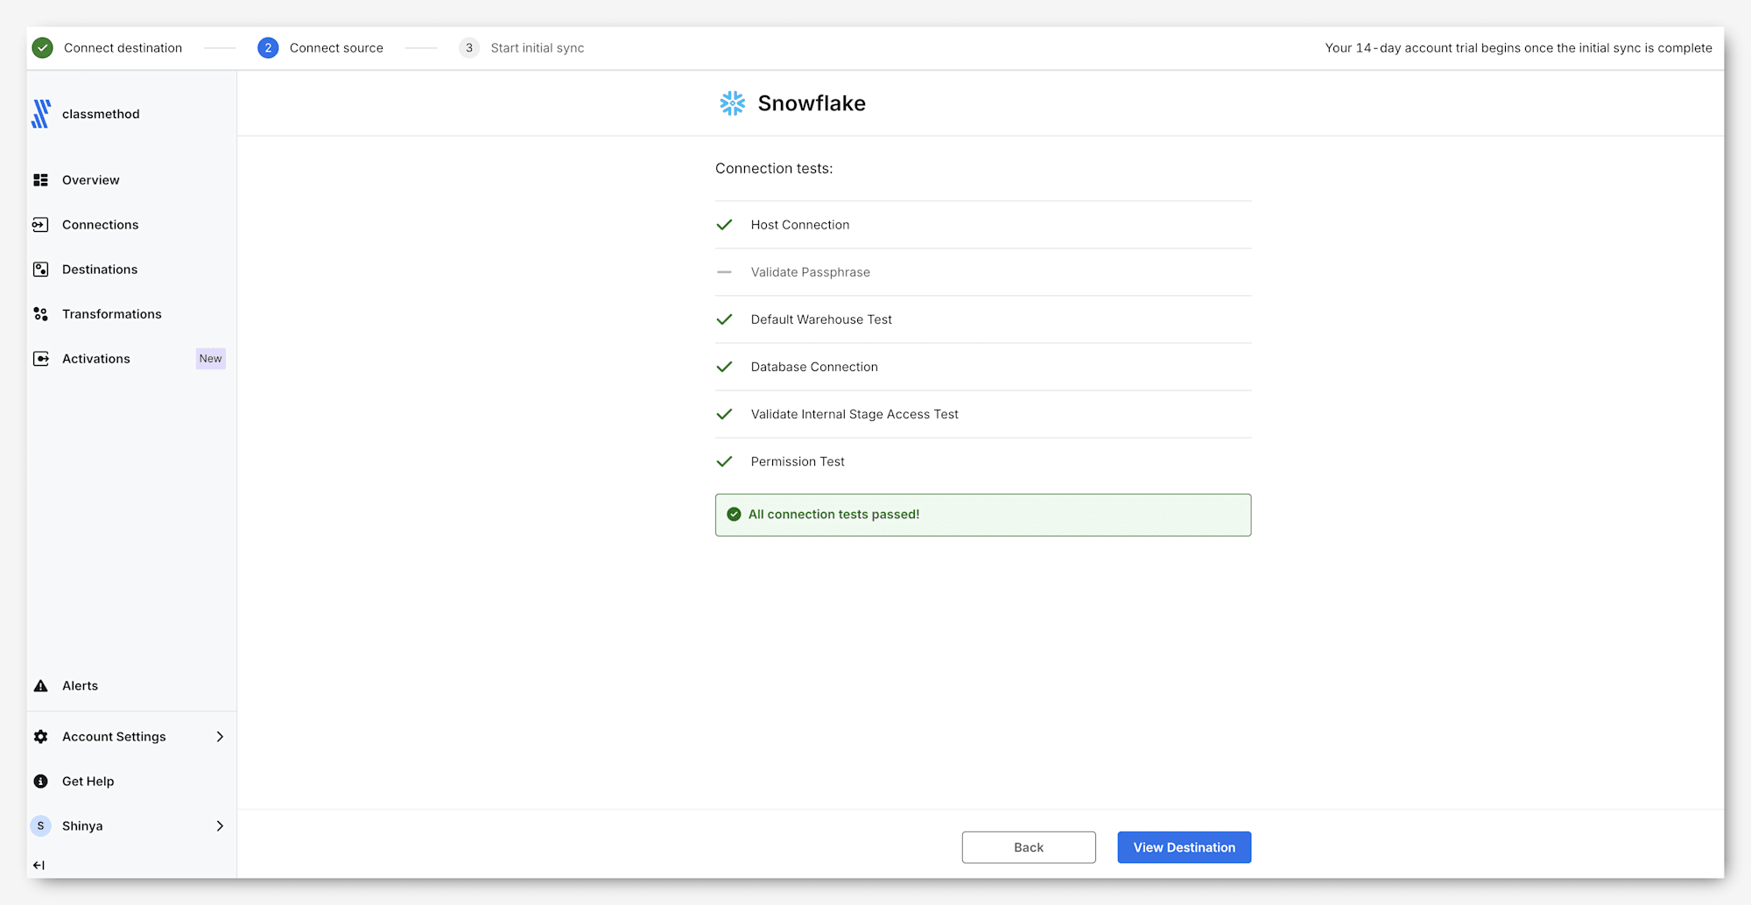
Task: Click the Activations sidebar icon
Action: [x=40, y=359]
